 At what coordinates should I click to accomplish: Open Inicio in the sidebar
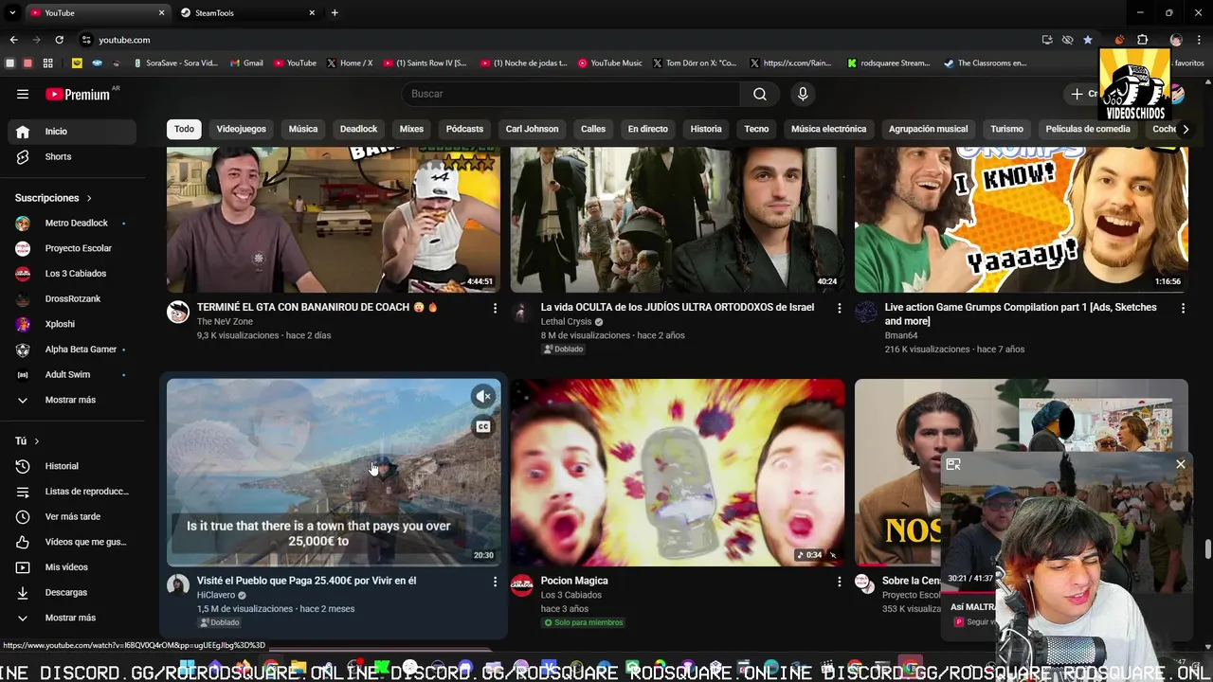[71, 132]
